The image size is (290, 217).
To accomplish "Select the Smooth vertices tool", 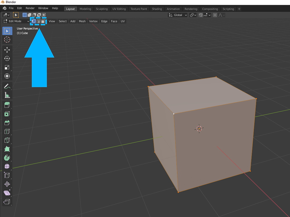I will (x=7, y=167).
